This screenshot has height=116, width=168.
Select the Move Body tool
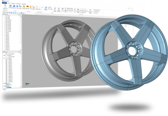(70, 8)
